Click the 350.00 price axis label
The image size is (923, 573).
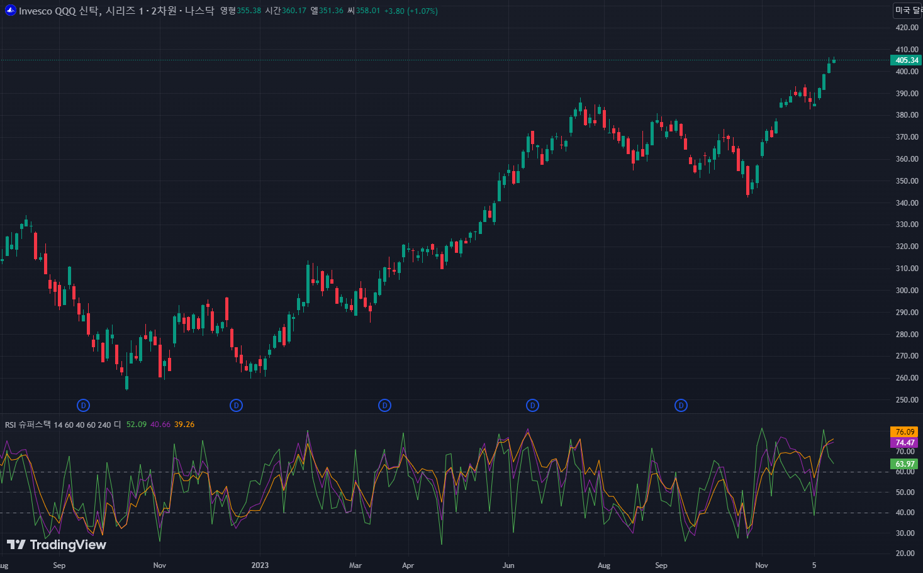[907, 181]
